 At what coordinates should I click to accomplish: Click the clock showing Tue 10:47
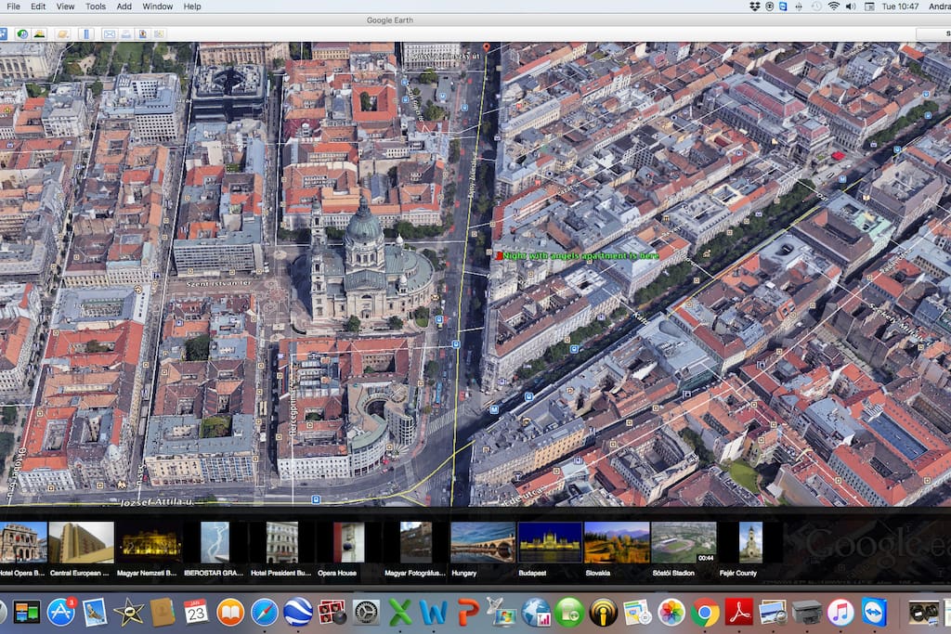900,6
